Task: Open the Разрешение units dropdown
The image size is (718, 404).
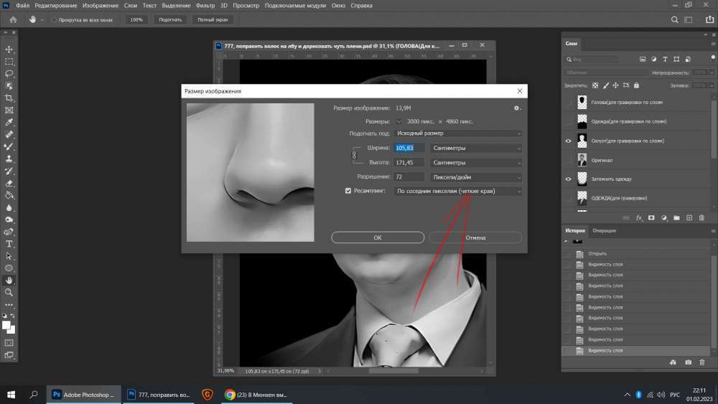Action: coord(475,177)
